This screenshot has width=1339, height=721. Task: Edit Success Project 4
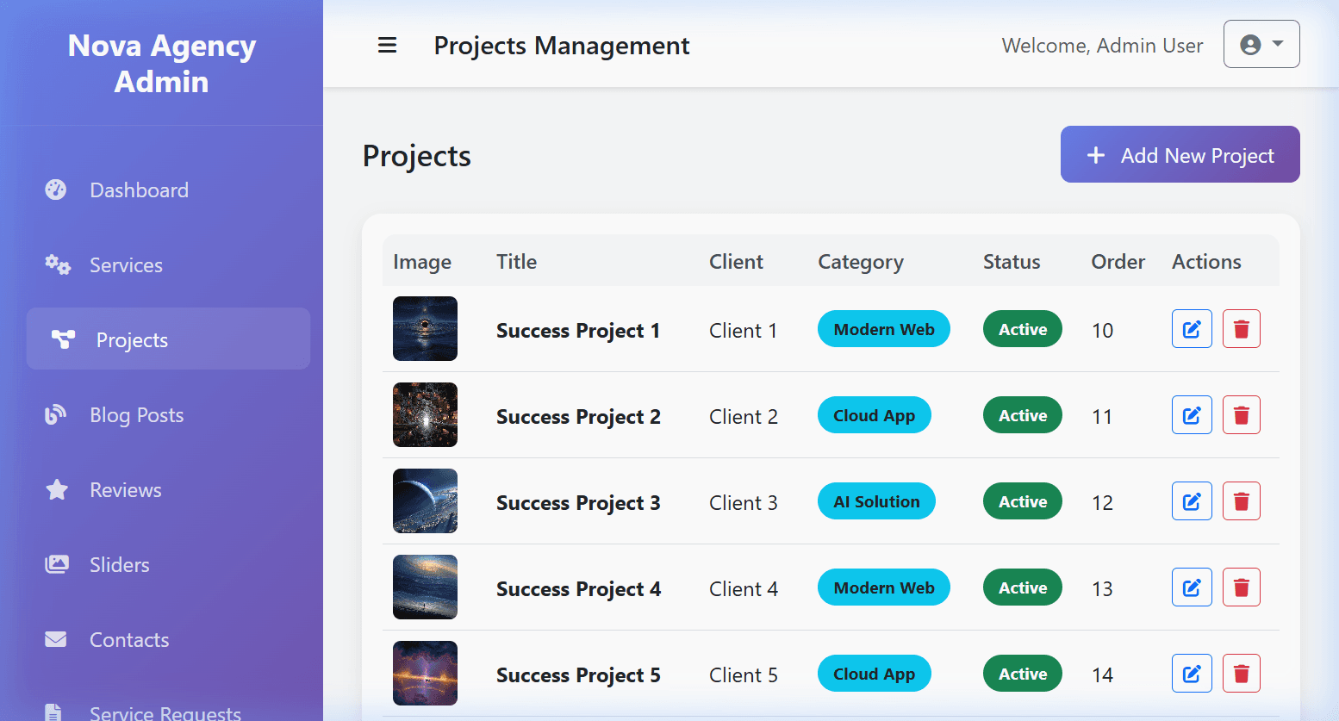[1192, 587]
